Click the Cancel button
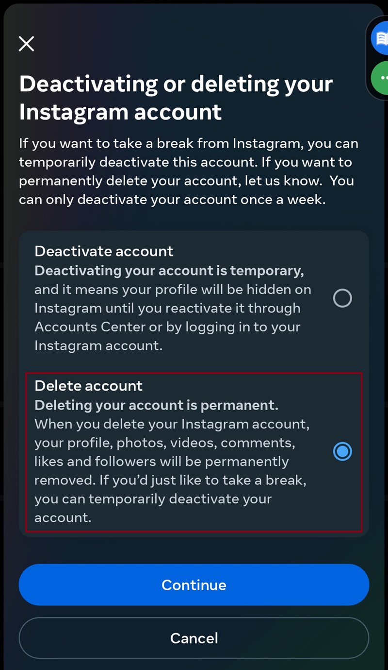This screenshot has height=670, width=388. 194,638
